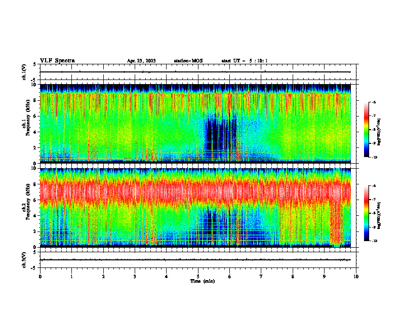Screen dimensions: 401x310
Task: Click time axis tick label "6"
Action: tap(230, 277)
